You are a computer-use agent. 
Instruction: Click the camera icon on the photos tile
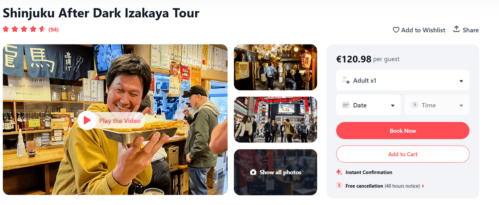tap(253, 172)
